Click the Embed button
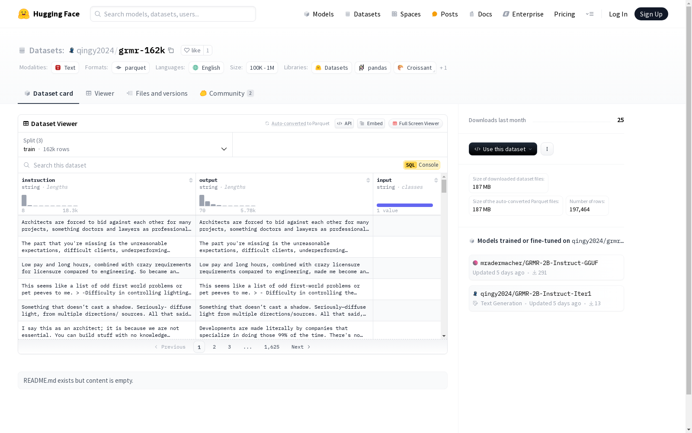Image resolution: width=692 pixels, height=433 pixels. 371,123
